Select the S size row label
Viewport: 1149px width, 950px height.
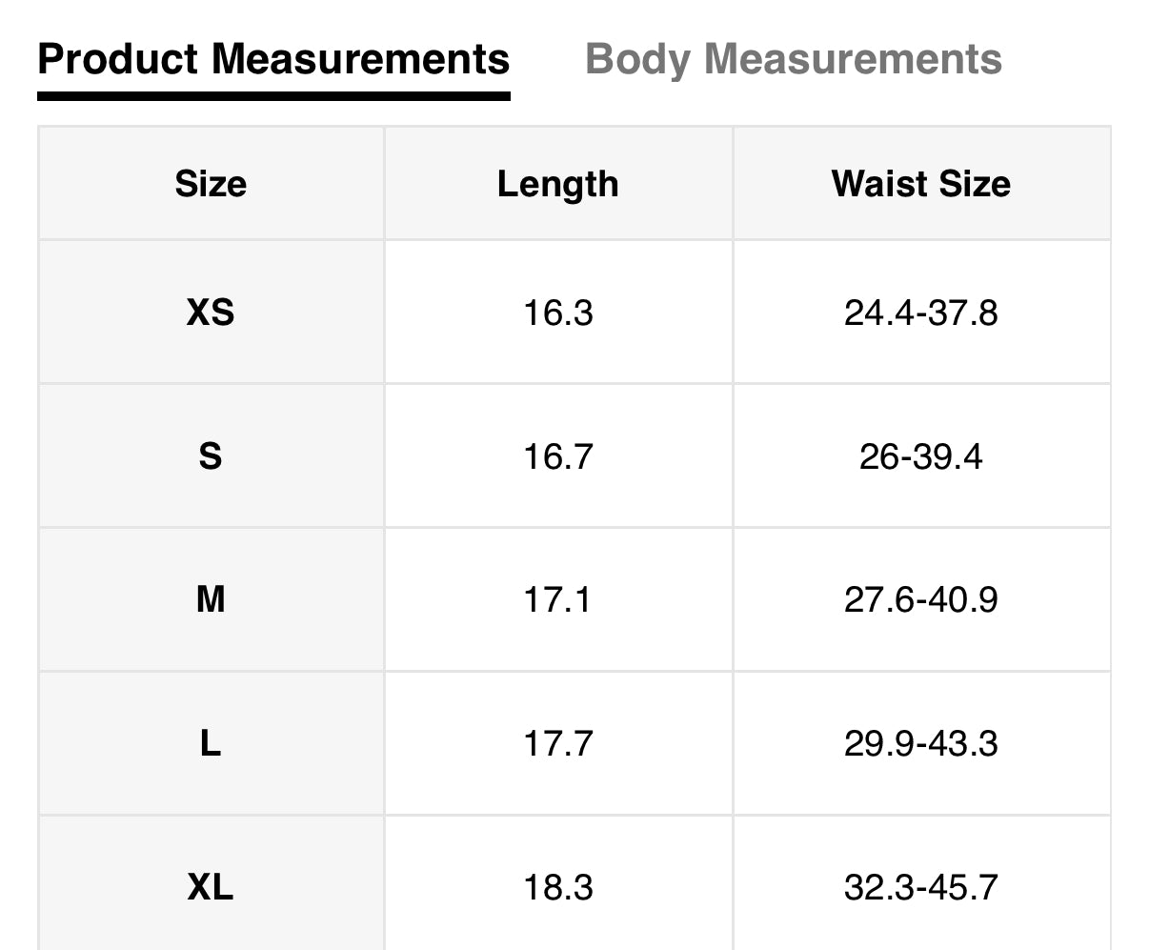pos(211,456)
